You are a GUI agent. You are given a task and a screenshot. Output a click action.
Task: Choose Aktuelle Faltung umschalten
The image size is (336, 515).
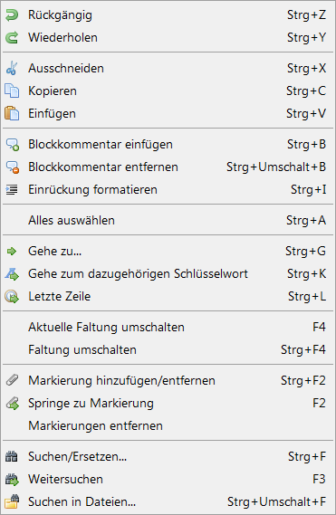point(168,327)
